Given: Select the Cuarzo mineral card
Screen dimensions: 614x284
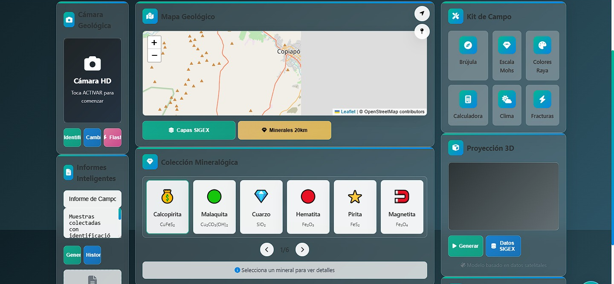Looking at the screenshot, I should click(x=261, y=207).
